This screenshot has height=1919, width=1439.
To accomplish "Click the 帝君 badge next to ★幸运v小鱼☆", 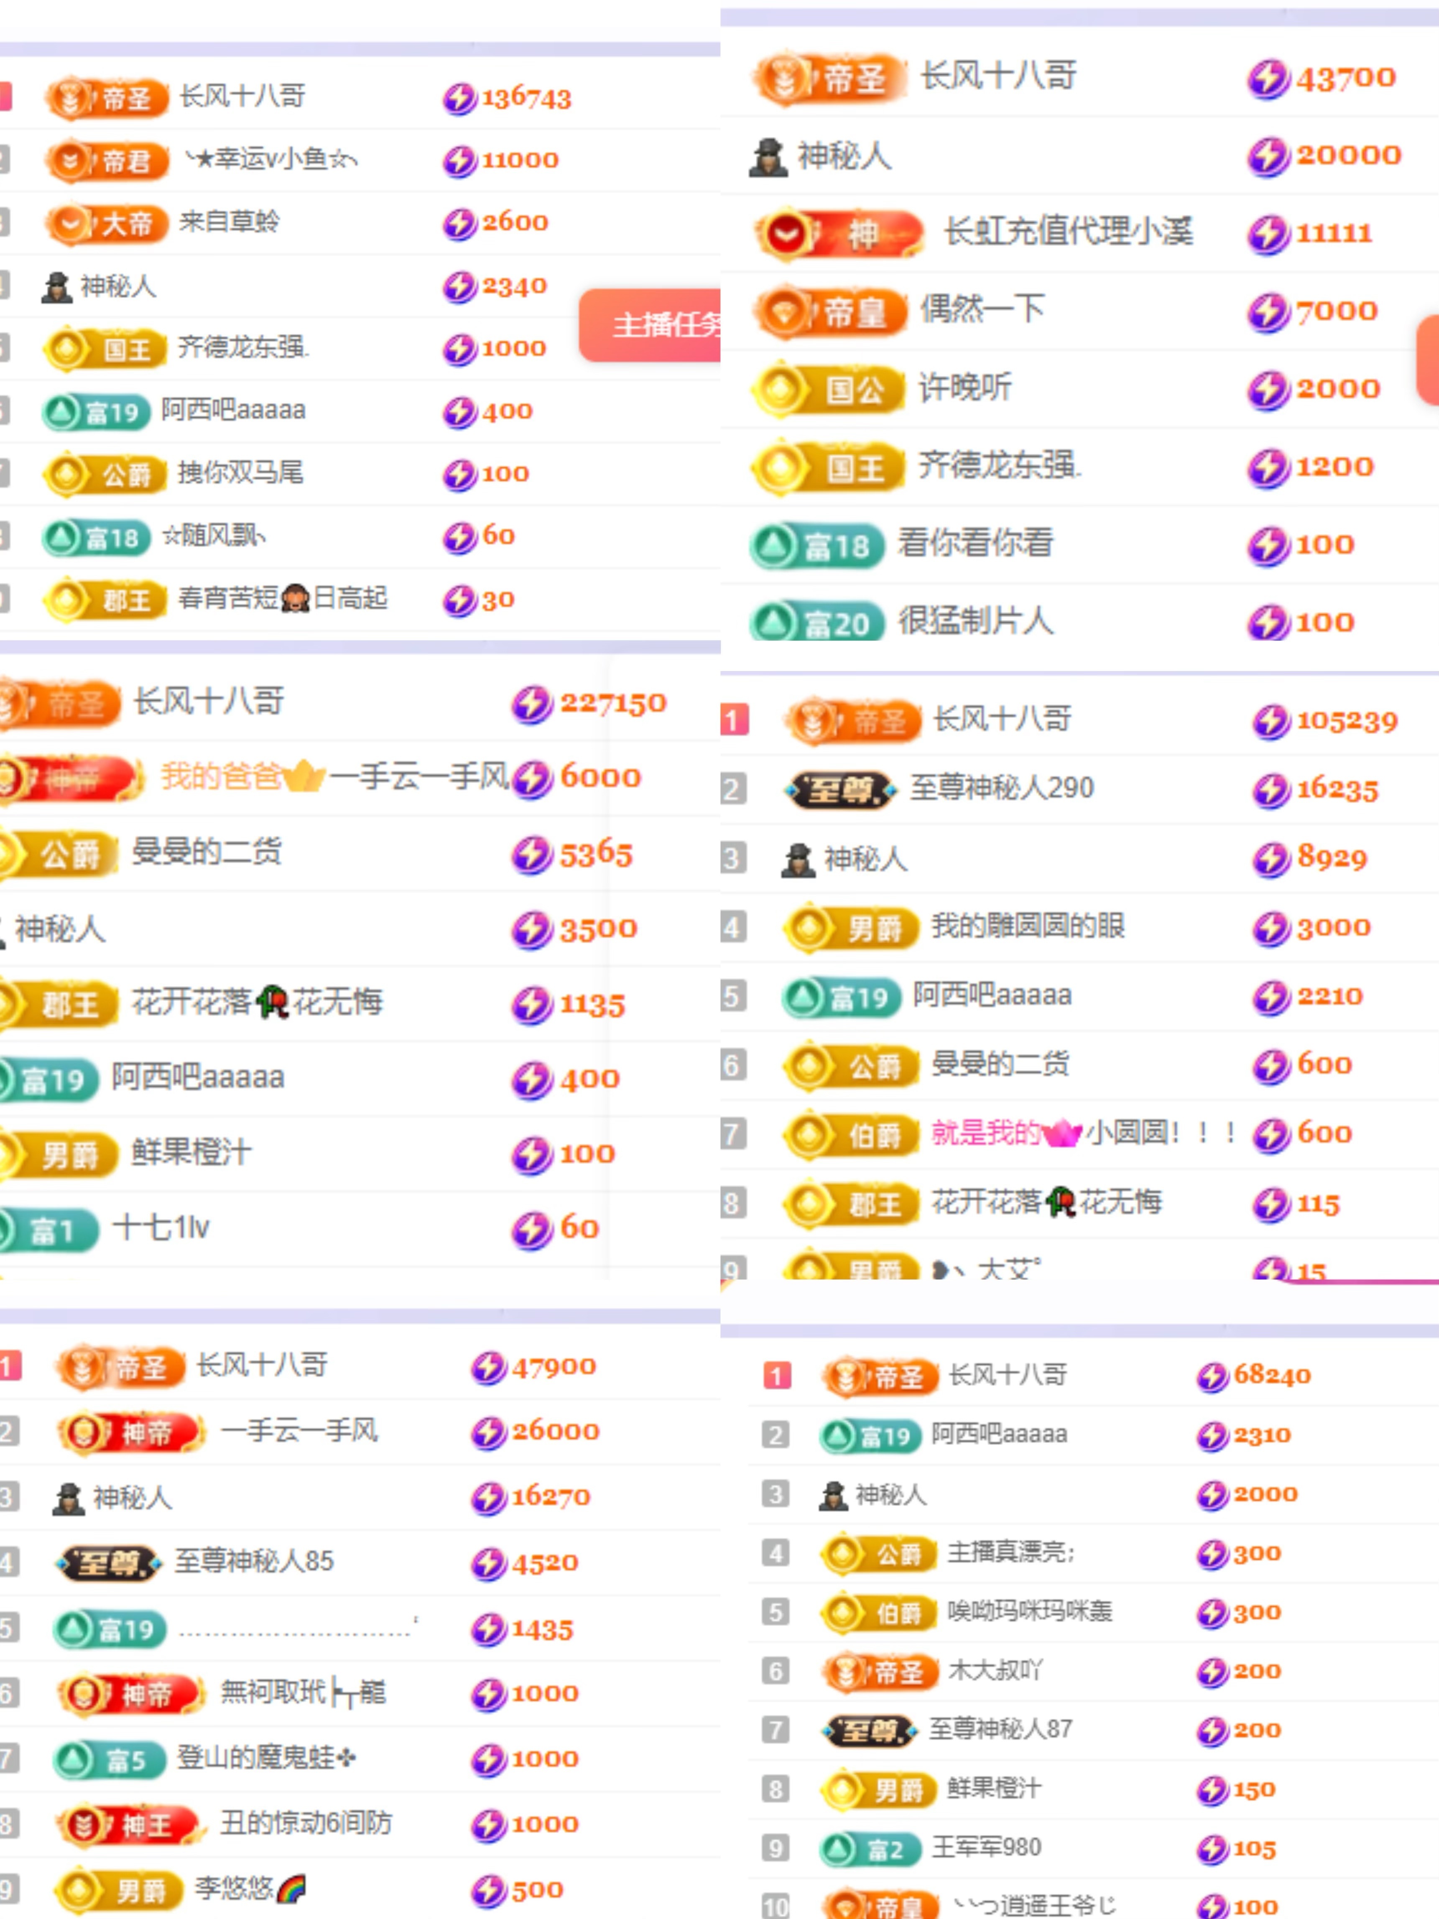I will point(107,161).
